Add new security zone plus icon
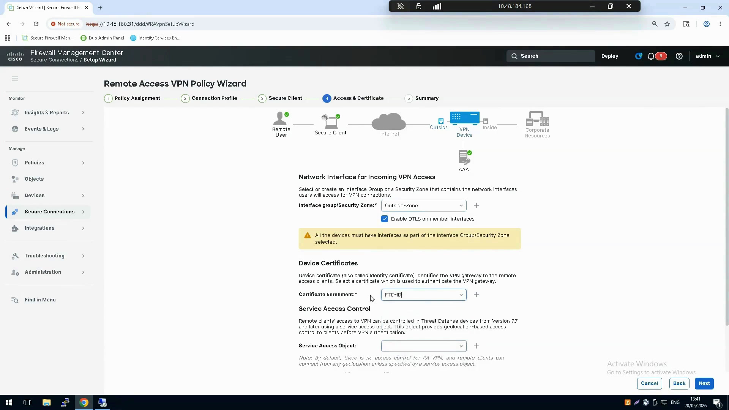This screenshot has height=410, width=729. (477, 205)
